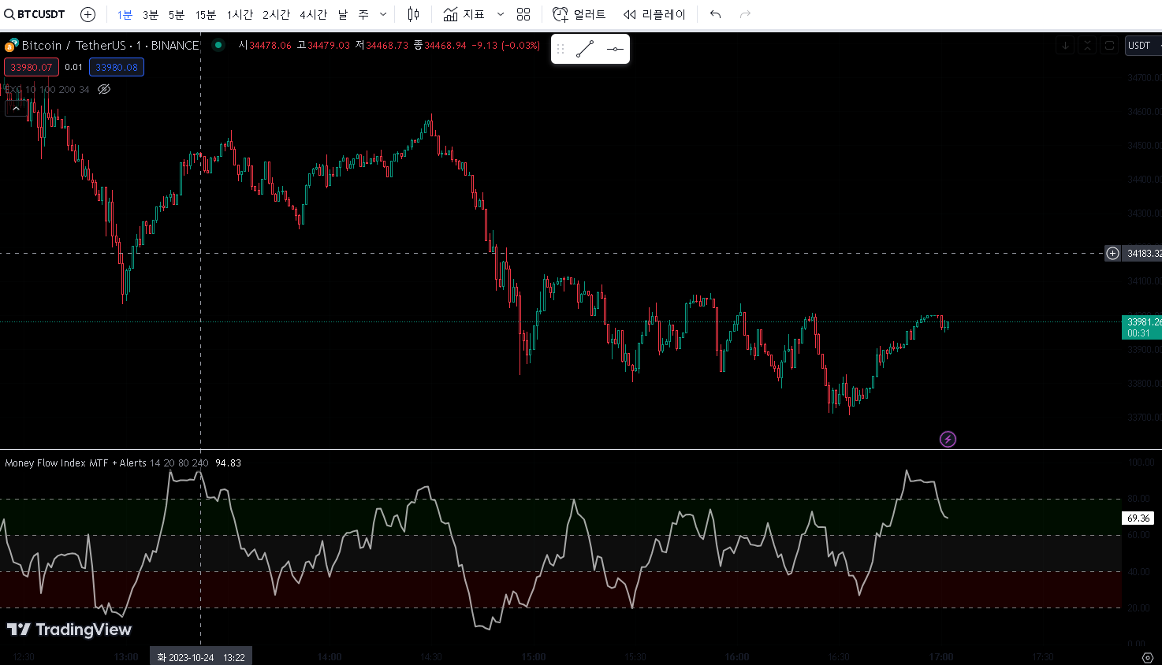Click the undo arrow in top toolbar
The image size is (1162, 665).
pos(715,14)
